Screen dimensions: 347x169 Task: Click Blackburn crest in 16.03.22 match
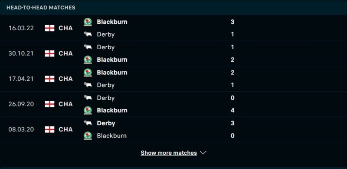coord(88,22)
